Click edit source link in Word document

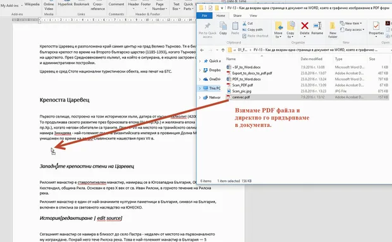(109, 218)
